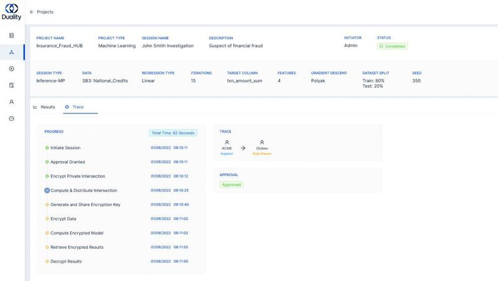Select Compute & Distribute Intersection step text

(84, 191)
